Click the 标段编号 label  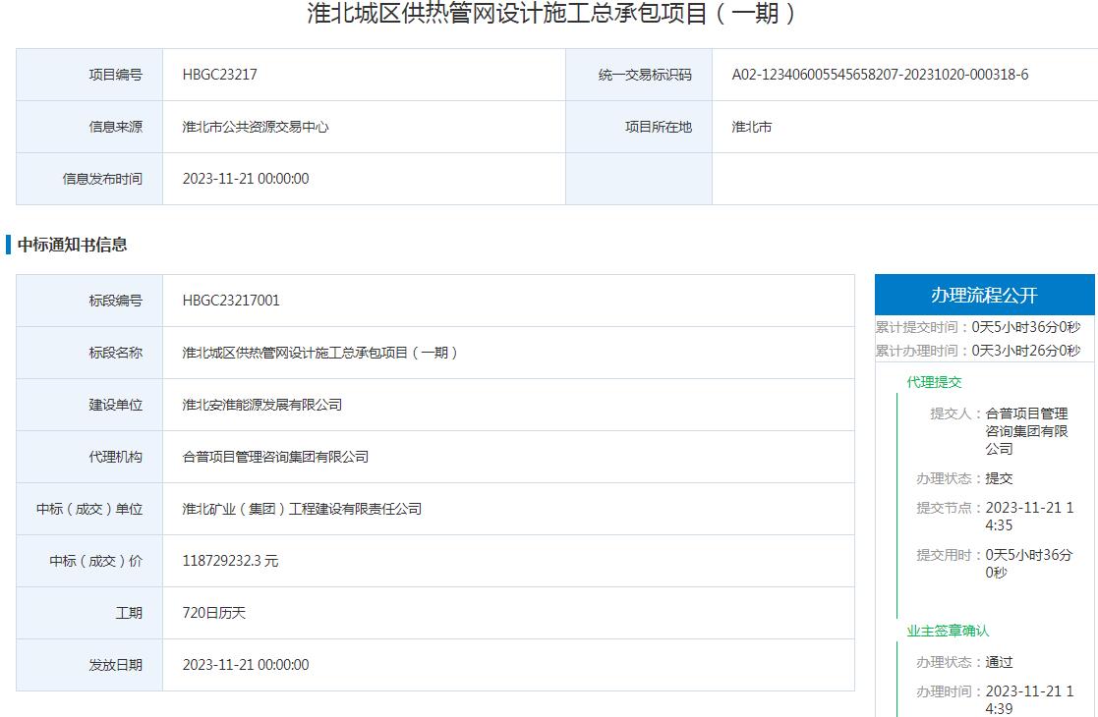click(115, 301)
